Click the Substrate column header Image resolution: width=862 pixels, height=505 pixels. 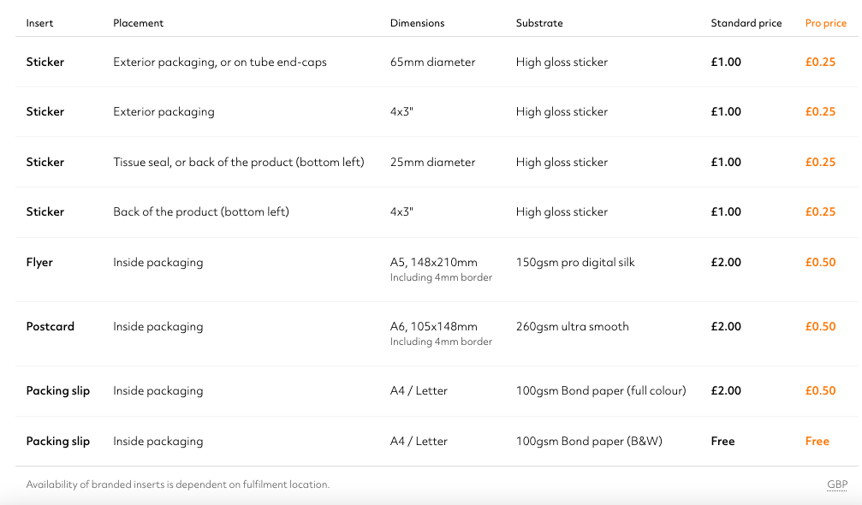click(539, 23)
